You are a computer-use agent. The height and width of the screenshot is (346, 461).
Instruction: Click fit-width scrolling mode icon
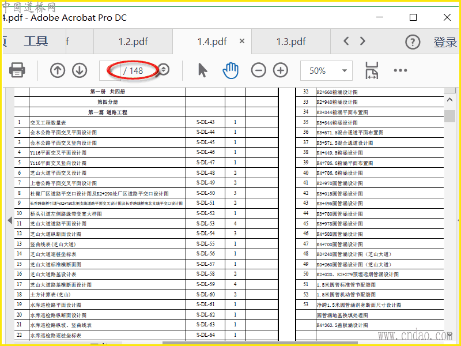(x=372, y=70)
